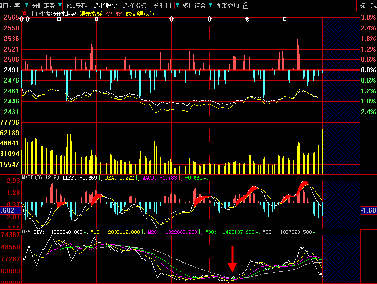Open the 多图组合 option
377x284 pixels.
pos(194,5)
